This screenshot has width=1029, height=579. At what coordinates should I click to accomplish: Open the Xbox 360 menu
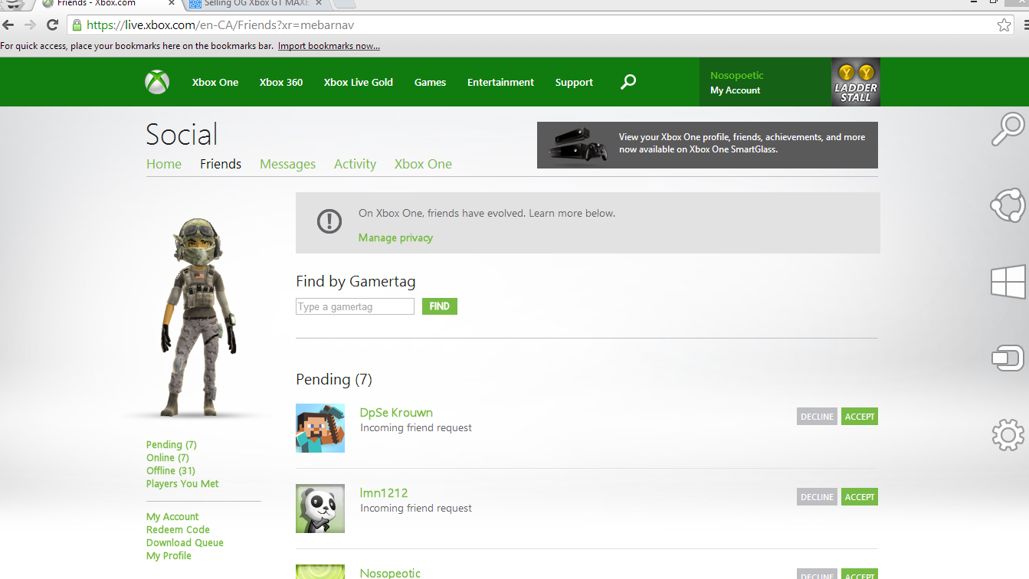click(281, 82)
